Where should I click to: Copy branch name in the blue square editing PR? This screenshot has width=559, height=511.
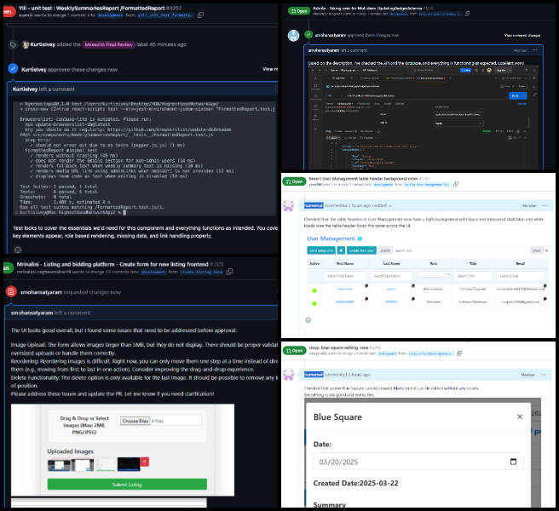[459, 353]
